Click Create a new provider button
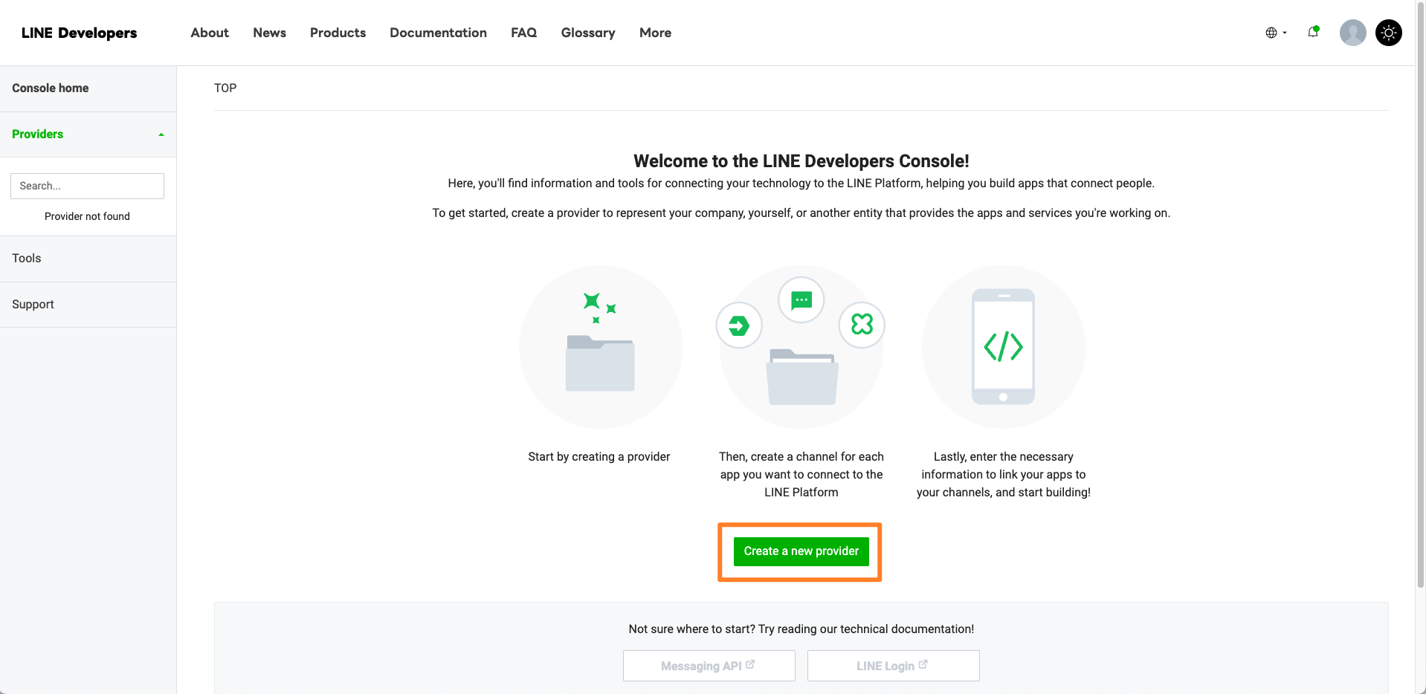Image resolution: width=1426 pixels, height=694 pixels. 801,551
